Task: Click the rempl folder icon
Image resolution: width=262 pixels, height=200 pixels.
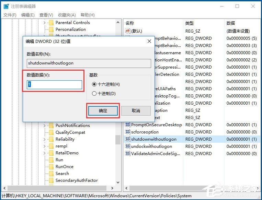Action: [x=51, y=146]
